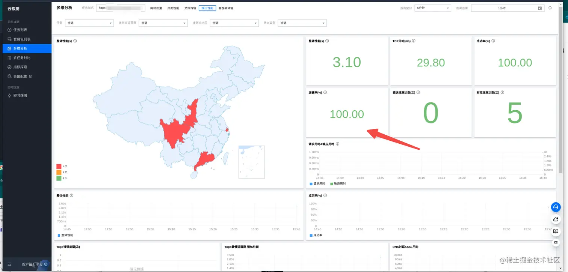Click info icon on the 整体性能 line chart
Screen dimensions: 568x272
pos(71,195)
